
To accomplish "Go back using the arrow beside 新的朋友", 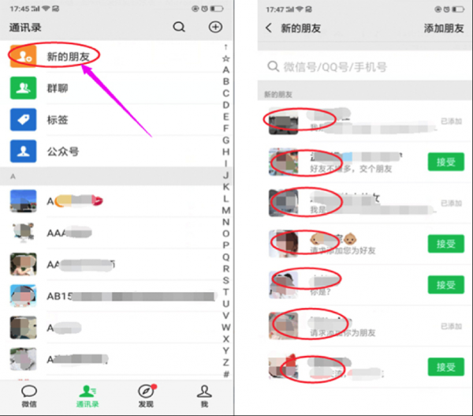I will (x=269, y=28).
